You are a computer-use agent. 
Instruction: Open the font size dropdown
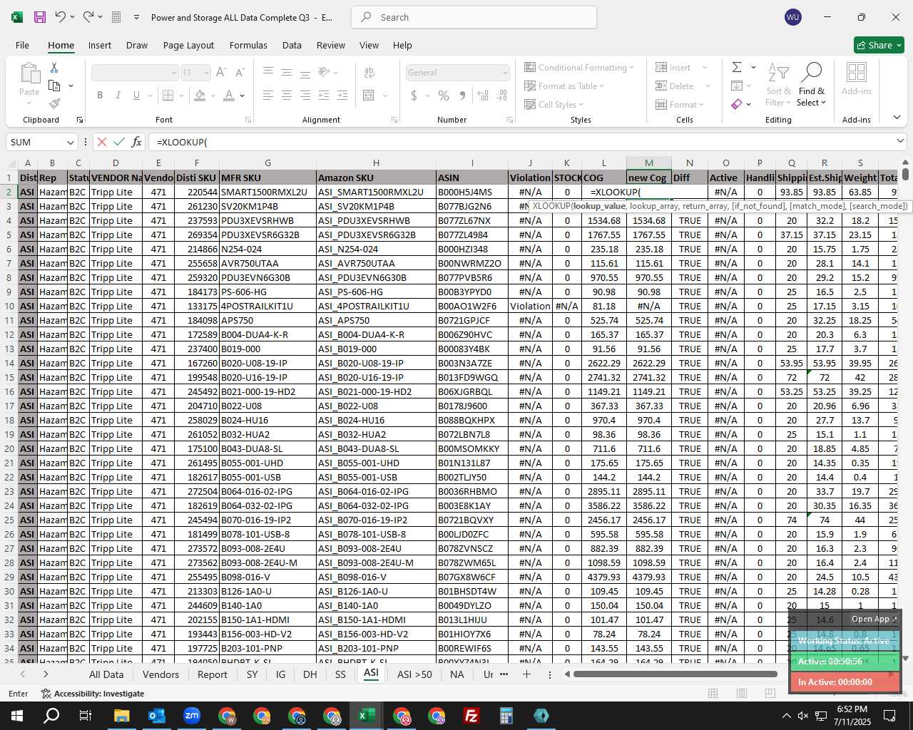(206, 73)
